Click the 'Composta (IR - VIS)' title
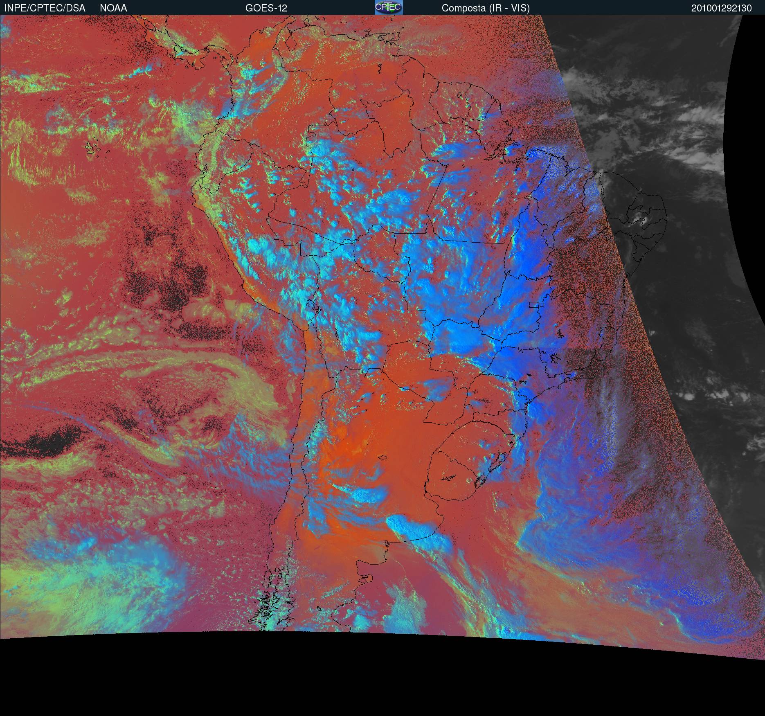Image resolution: width=765 pixels, height=716 pixels. (x=486, y=8)
